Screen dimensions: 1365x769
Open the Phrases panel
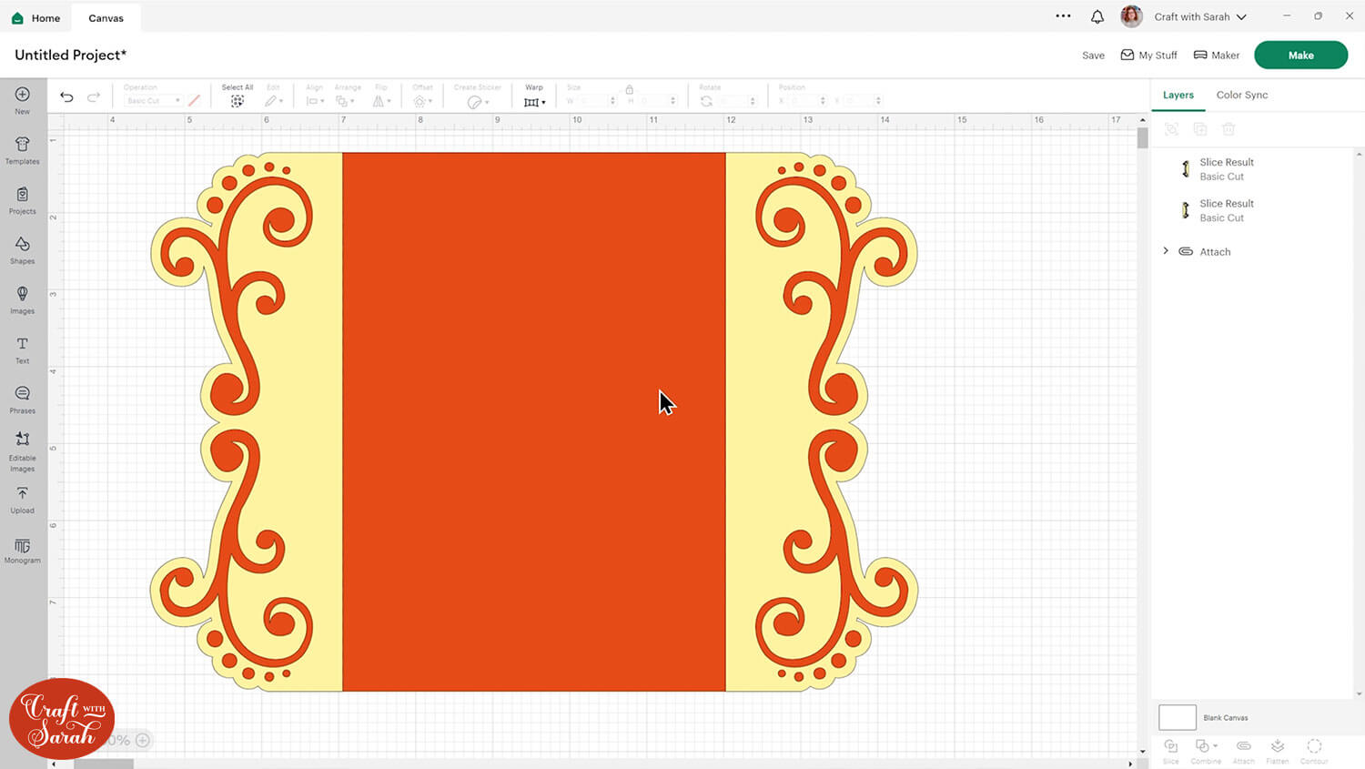(x=22, y=399)
